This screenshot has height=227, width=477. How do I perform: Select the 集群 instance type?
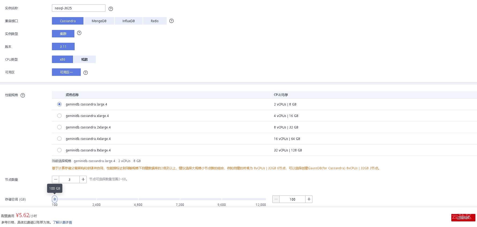(x=63, y=34)
